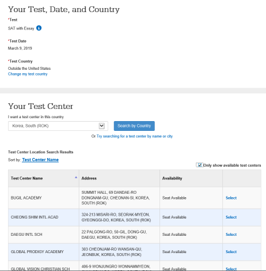The height and width of the screenshot is (271, 266).
Task: Click Try searching for a test center by name or city
Action: click(135, 136)
